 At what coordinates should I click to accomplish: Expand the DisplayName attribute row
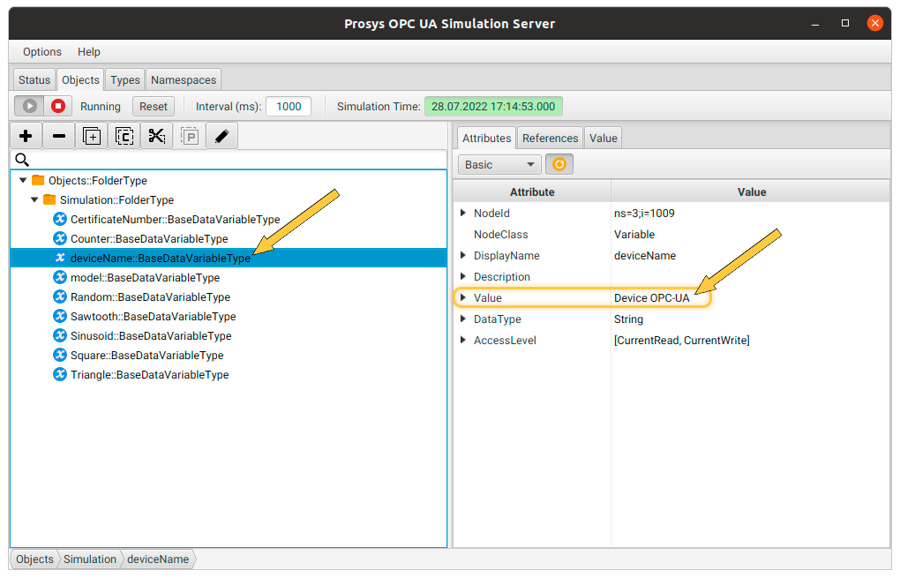pyautogui.click(x=463, y=255)
